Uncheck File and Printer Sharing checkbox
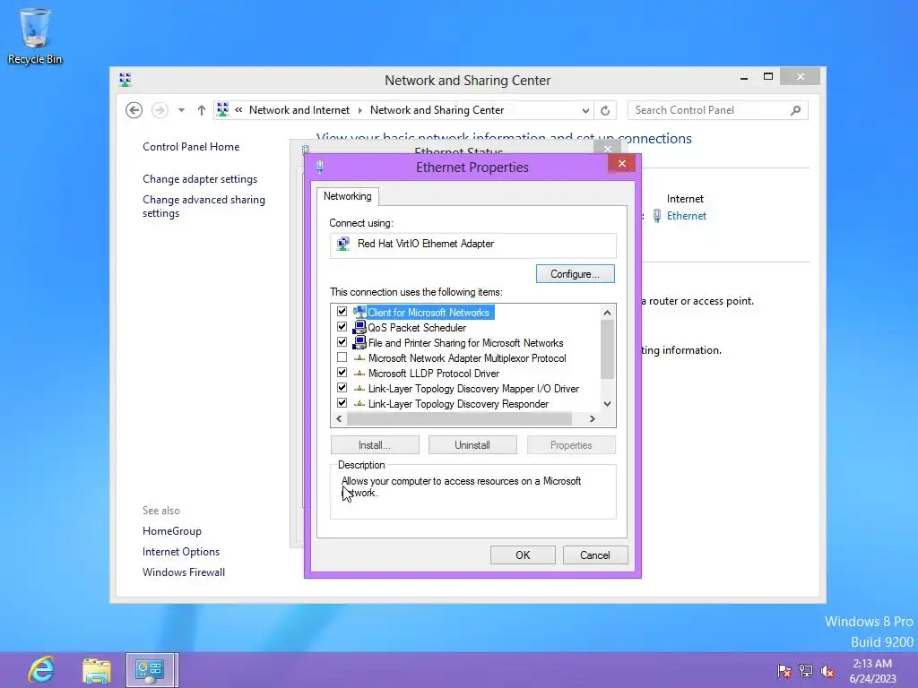 (x=342, y=342)
